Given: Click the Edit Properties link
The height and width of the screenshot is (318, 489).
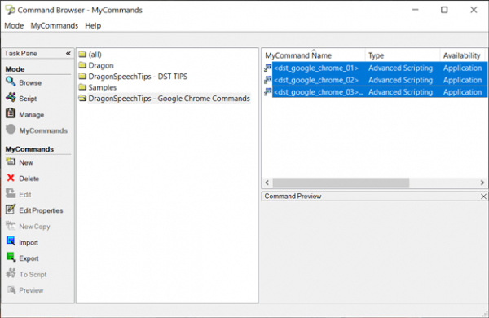Looking at the screenshot, I should click(41, 210).
